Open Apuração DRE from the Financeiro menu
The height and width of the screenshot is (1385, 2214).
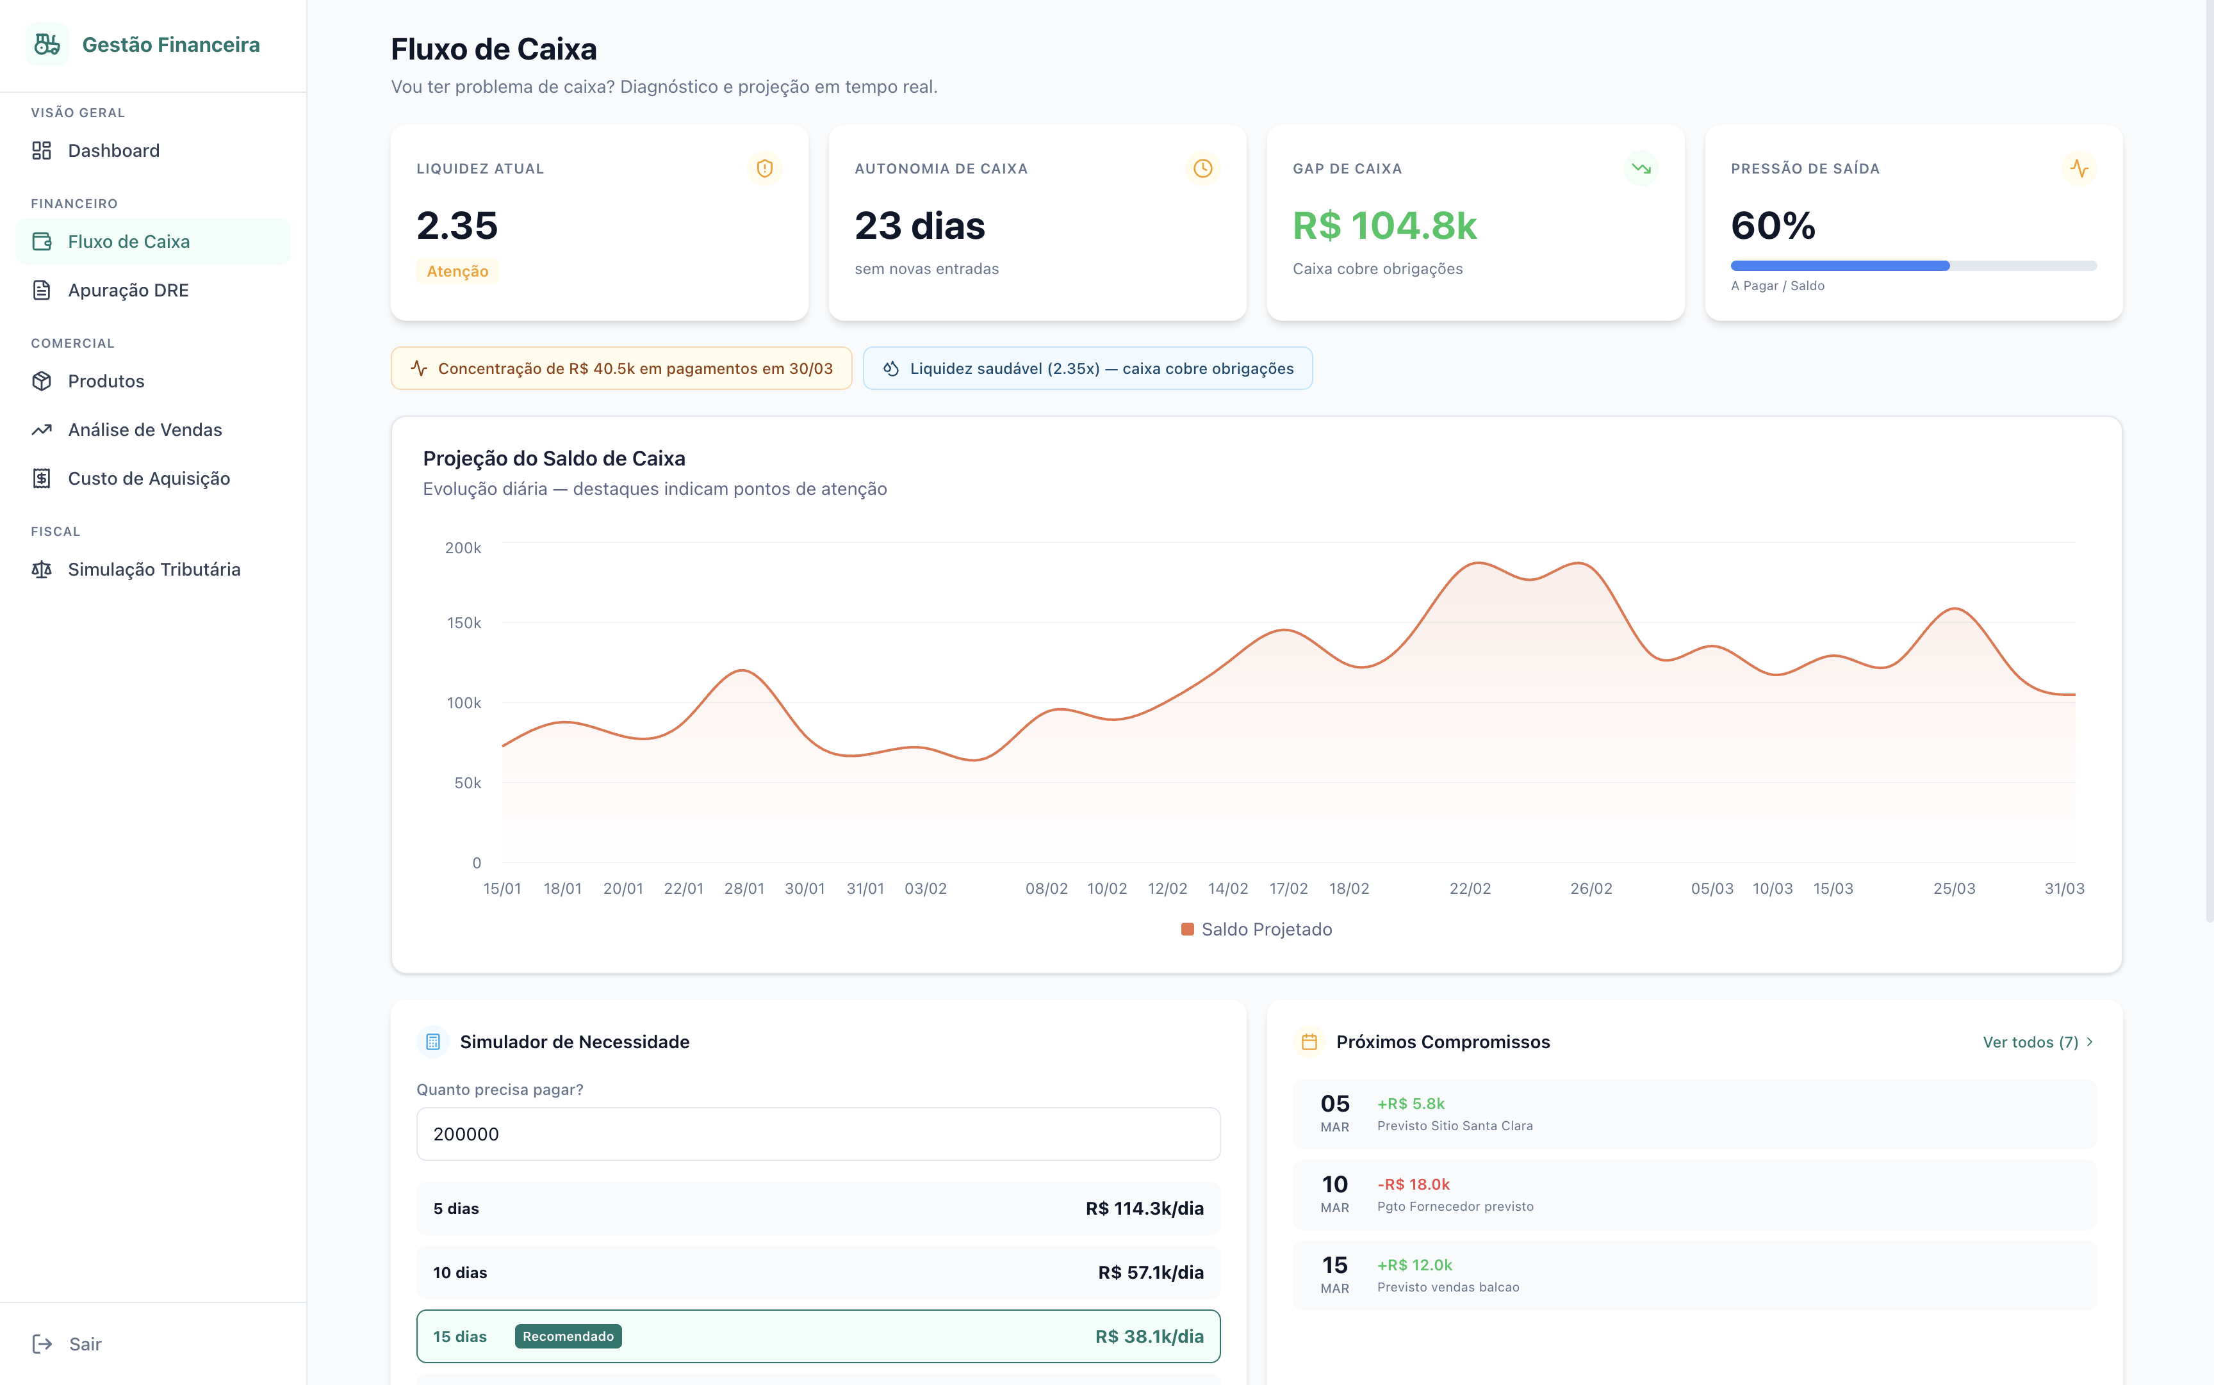[128, 289]
